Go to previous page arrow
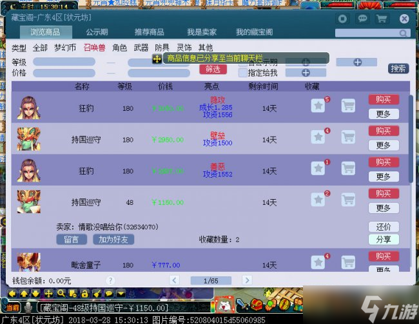This screenshot has width=419, height=324. point(174,280)
